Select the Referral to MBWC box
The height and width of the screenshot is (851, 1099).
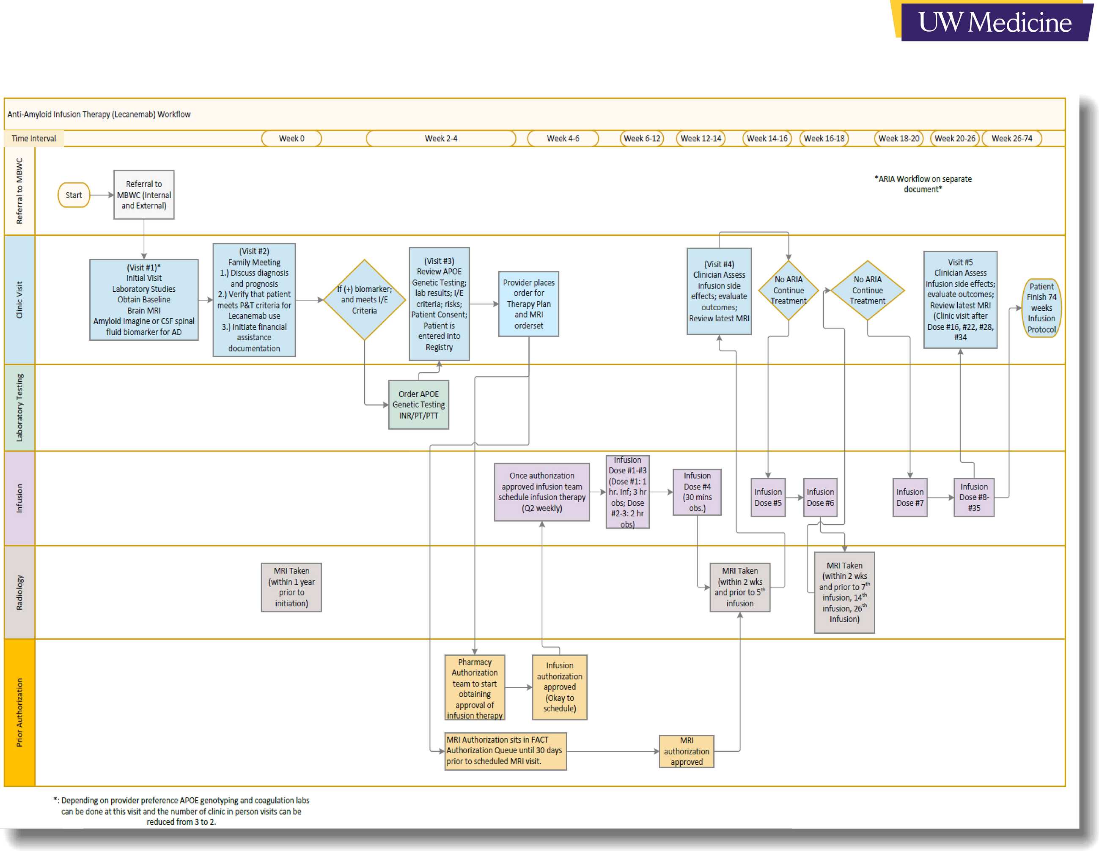pyautogui.click(x=144, y=194)
